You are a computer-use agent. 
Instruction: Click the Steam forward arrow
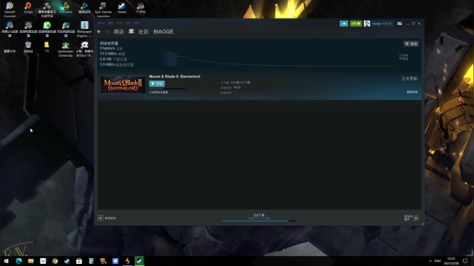point(107,32)
